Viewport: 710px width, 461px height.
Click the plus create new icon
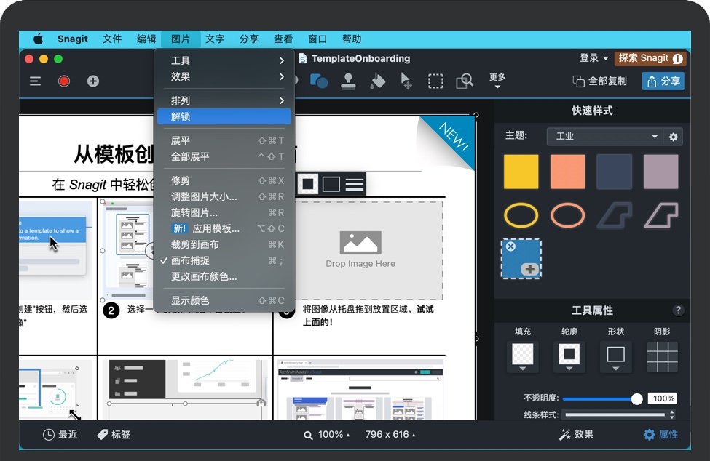coord(93,81)
